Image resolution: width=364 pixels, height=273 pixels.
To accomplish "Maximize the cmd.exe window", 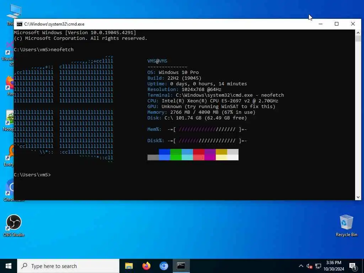I will (x=337, y=24).
